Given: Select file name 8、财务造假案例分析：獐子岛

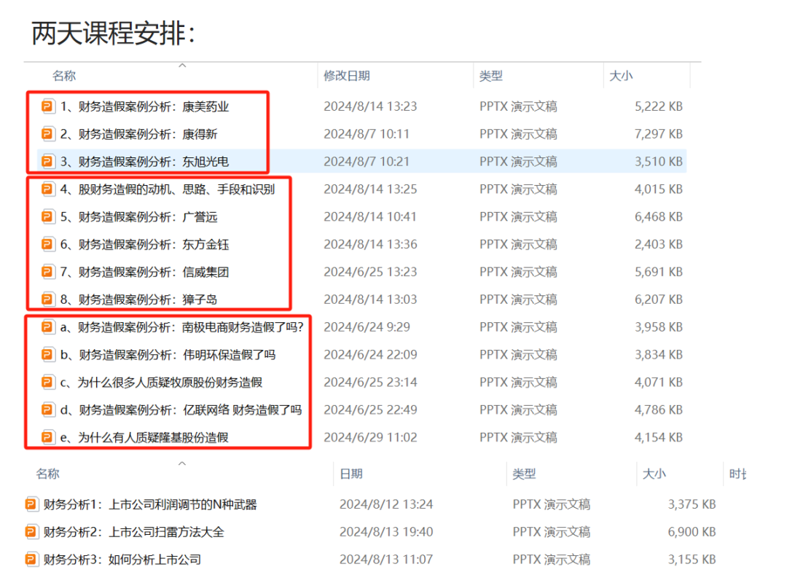Looking at the screenshot, I should pyautogui.click(x=139, y=300).
